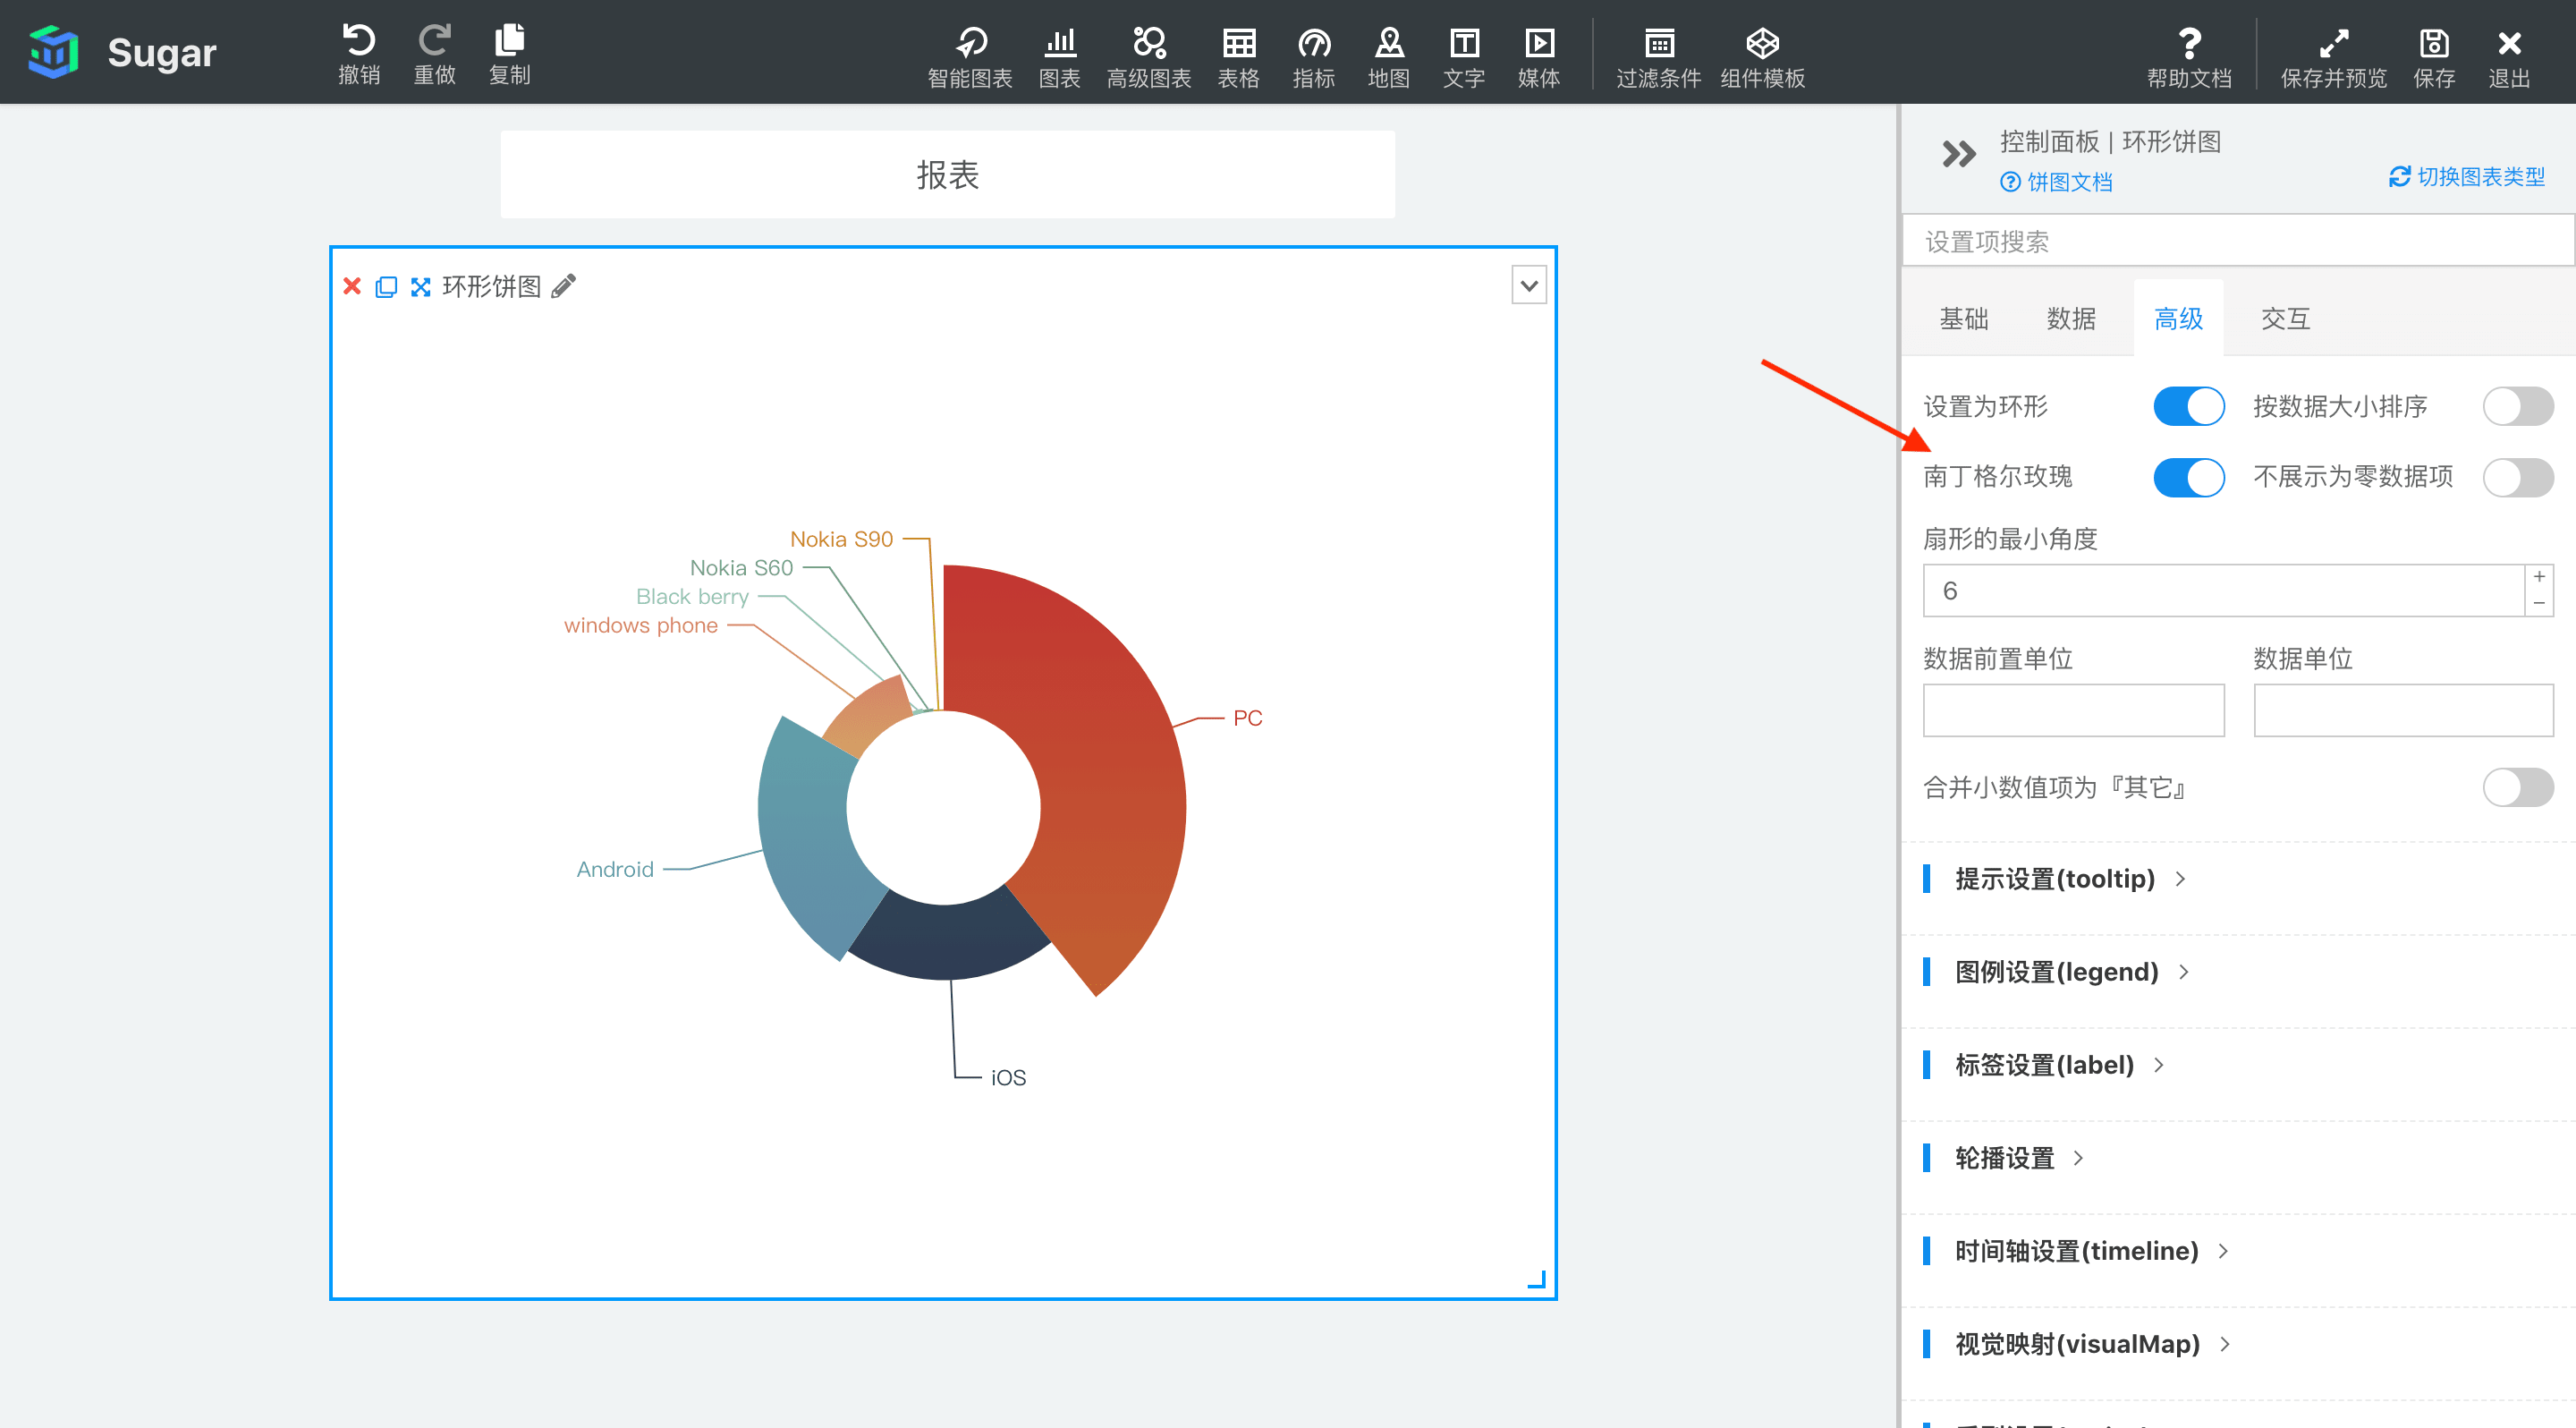Image resolution: width=2576 pixels, height=1428 pixels.
Task: Open the 智能图表 smart chart tool
Action: point(970,57)
